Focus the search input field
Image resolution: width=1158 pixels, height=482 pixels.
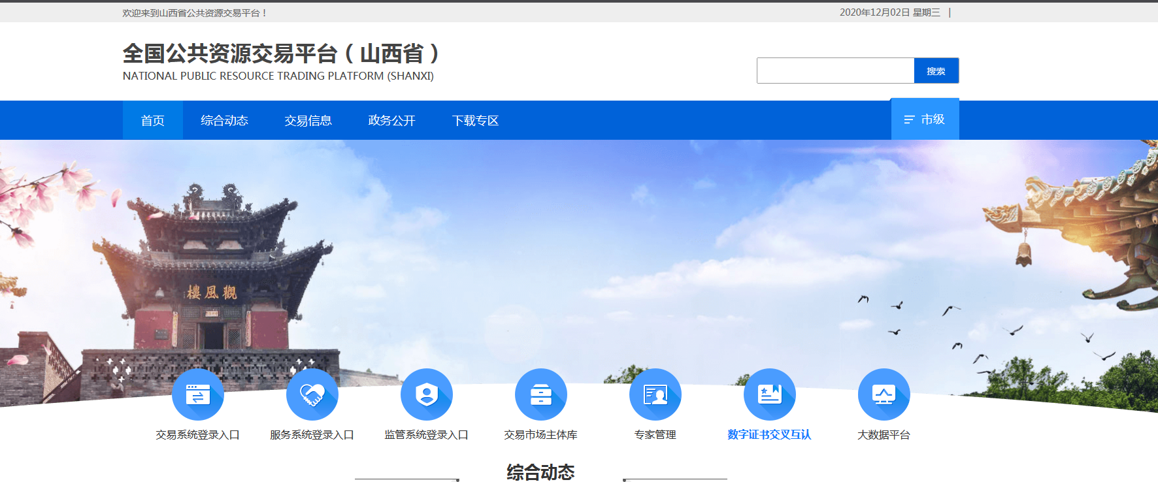pos(835,71)
